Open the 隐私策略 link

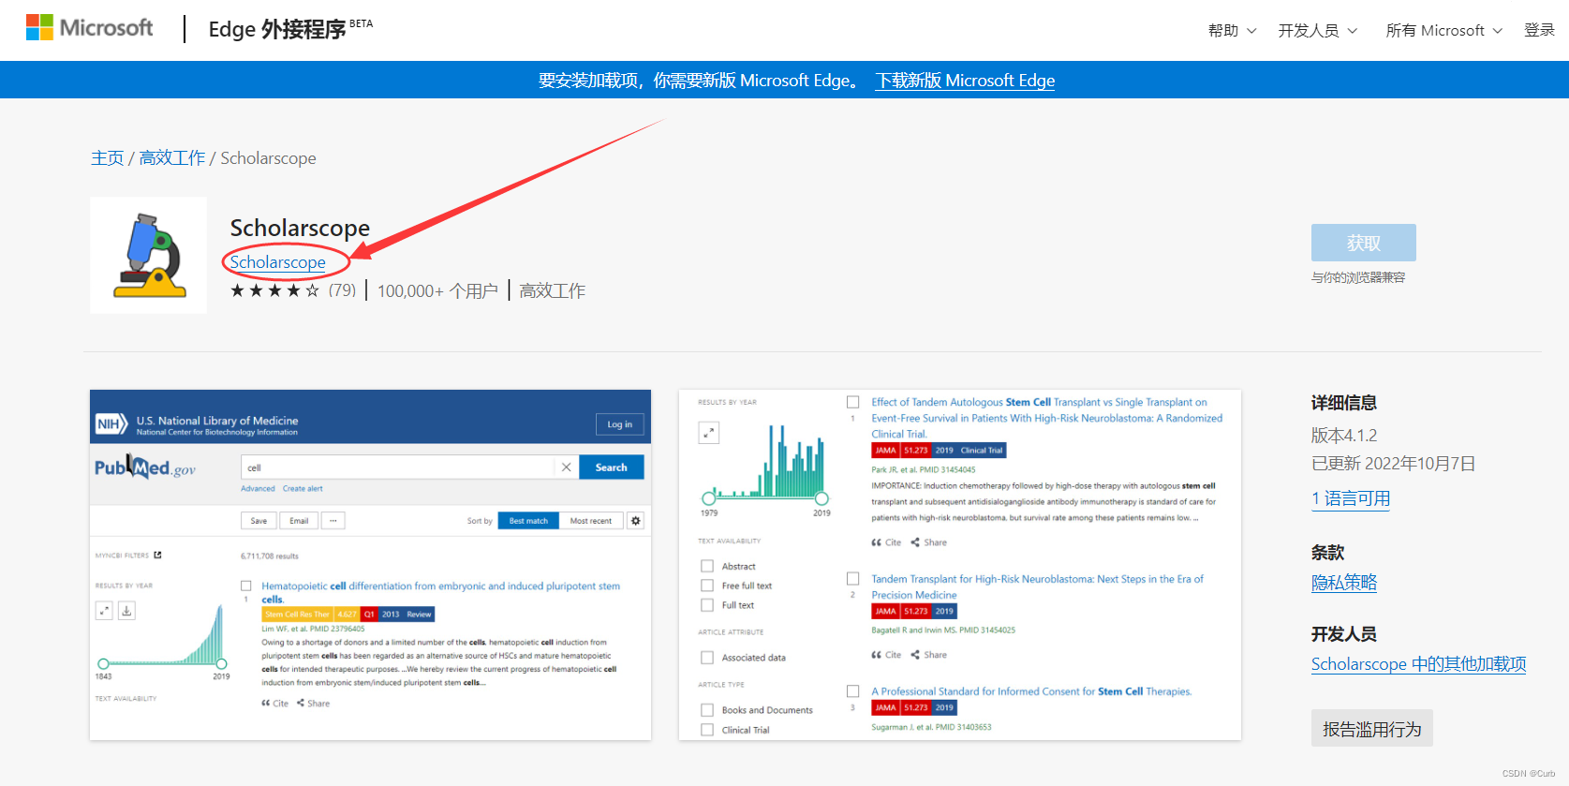pyautogui.click(x=1344, y=583)
